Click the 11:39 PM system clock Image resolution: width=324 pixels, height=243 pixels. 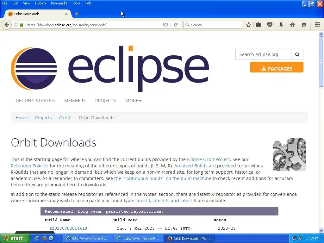(x=312, y=238)
